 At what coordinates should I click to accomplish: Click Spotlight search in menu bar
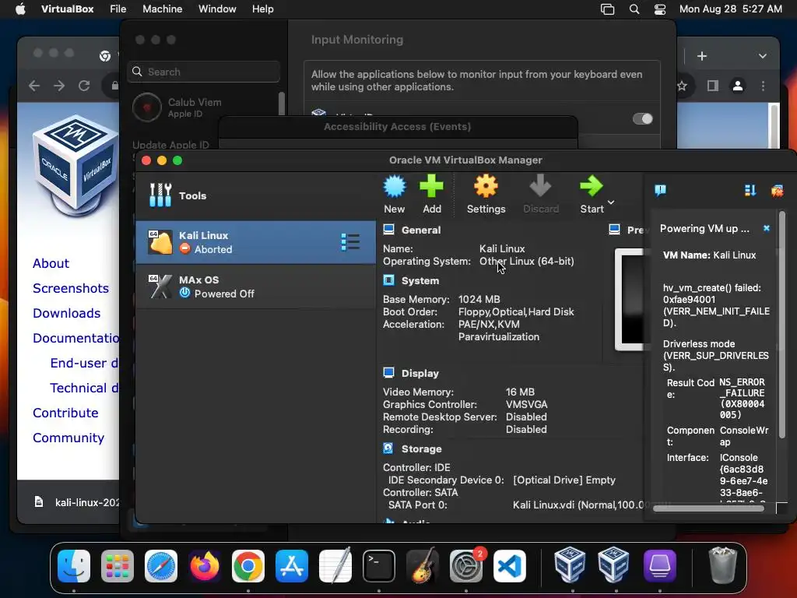pyautogui.click(x=634, y=9)
